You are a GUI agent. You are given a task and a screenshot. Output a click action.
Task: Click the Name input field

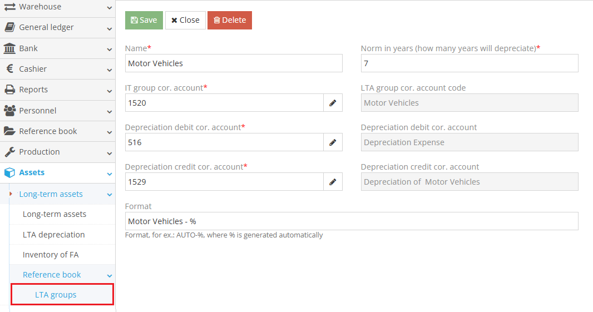[x=234, y=63]
